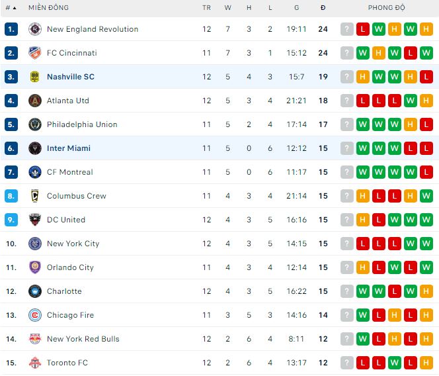The image size is (439, 376).
Task: Click the Atlanta Utd club crest
Action: click(x=35, y=101)
